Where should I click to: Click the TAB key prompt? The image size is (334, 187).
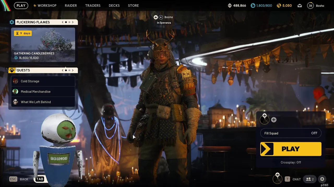click(x=40, y=179)
